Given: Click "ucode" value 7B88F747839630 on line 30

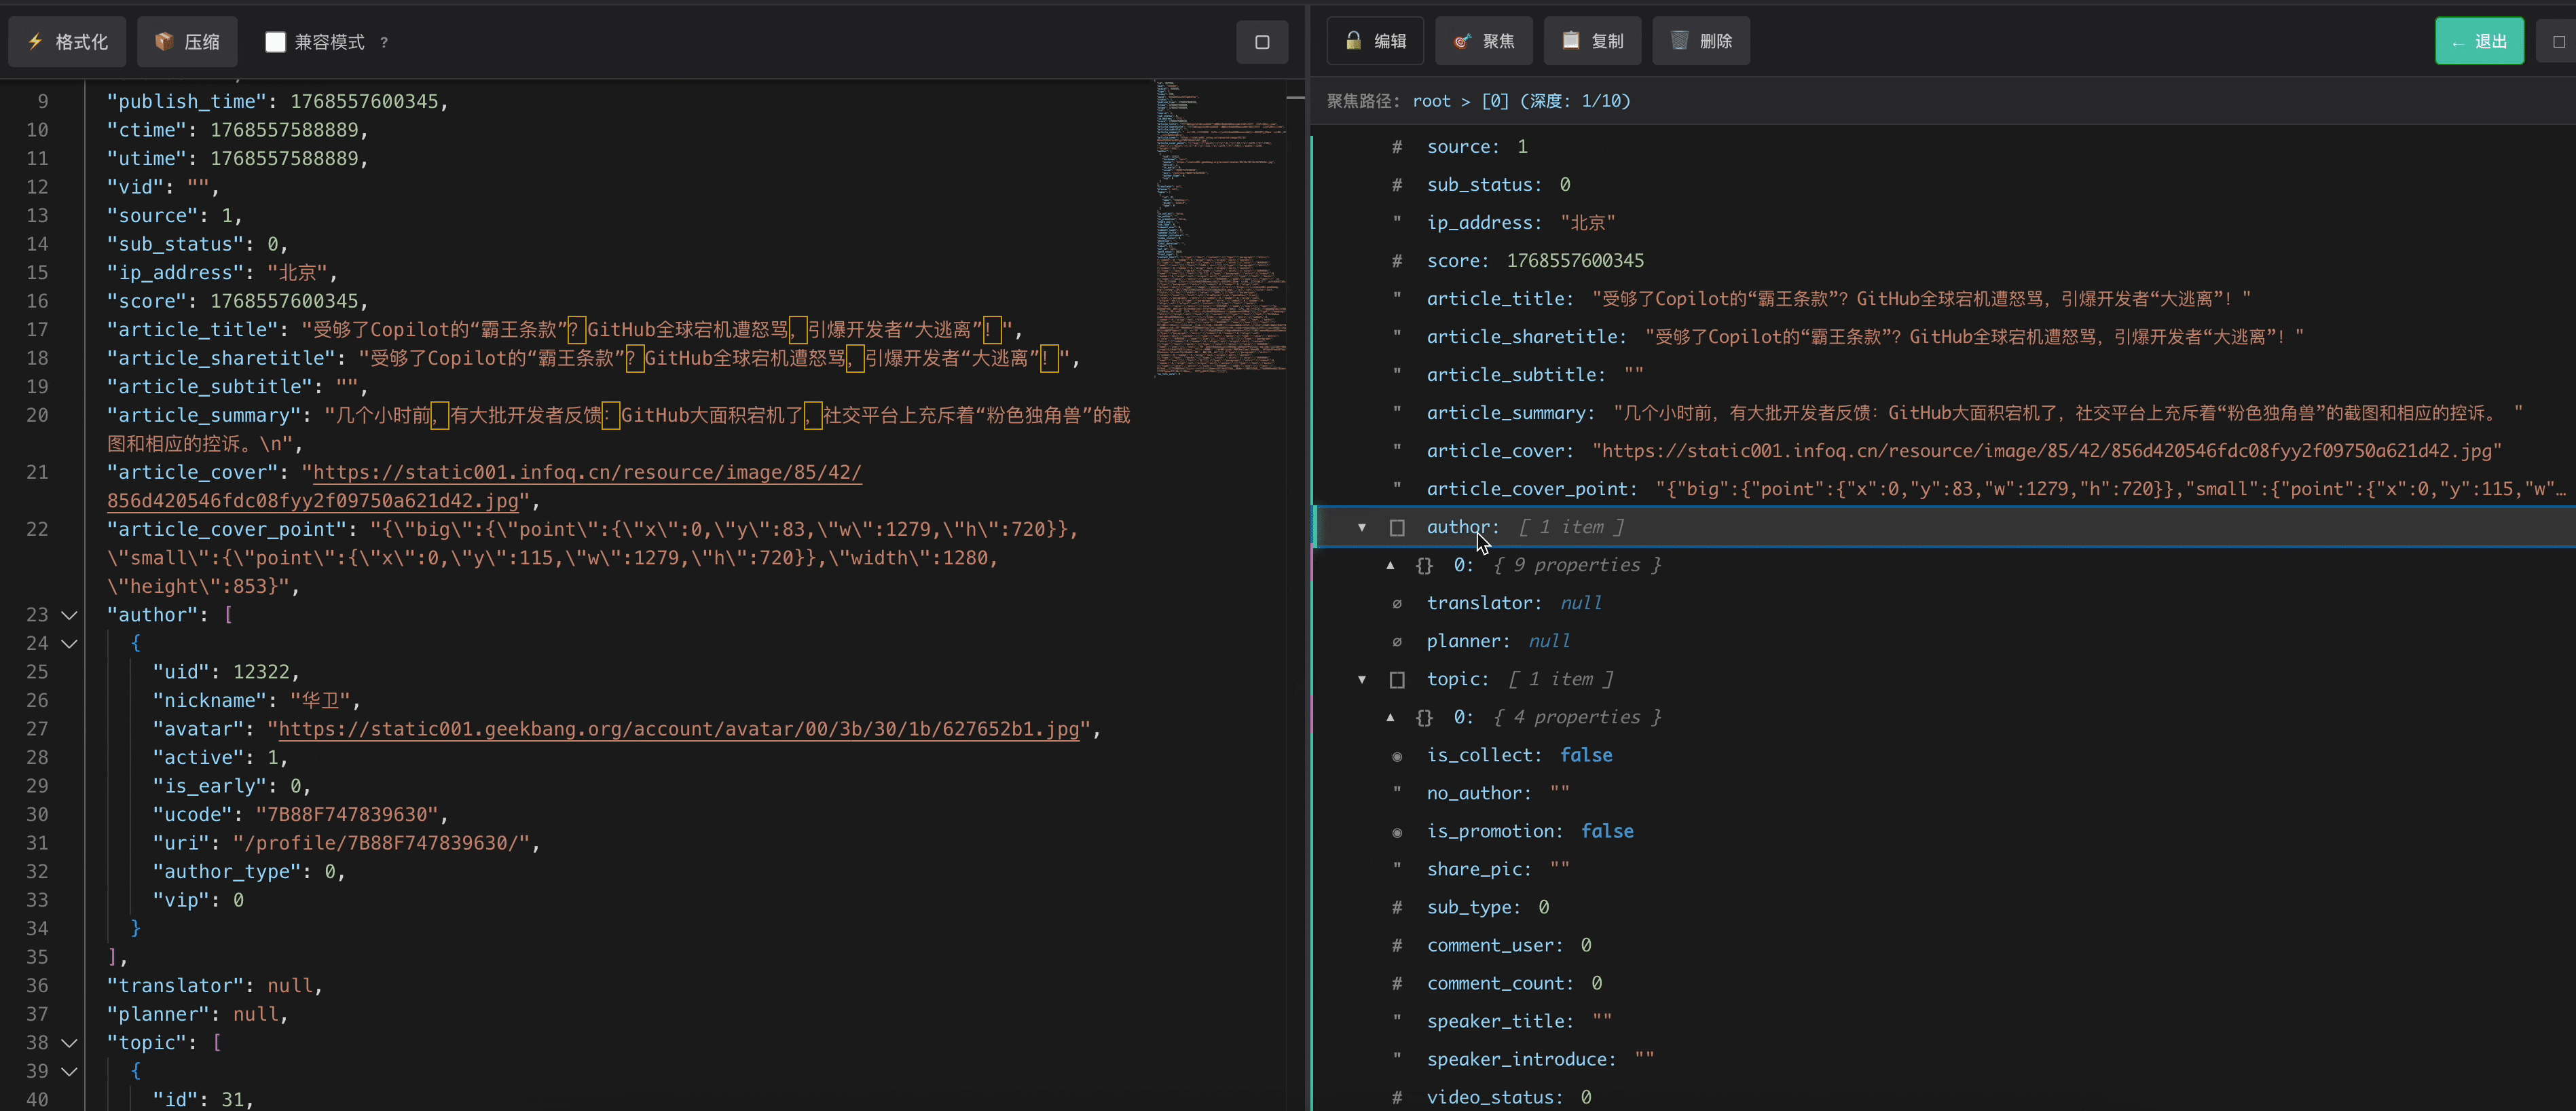Looking at the screenshot, I should click(347, 815).
